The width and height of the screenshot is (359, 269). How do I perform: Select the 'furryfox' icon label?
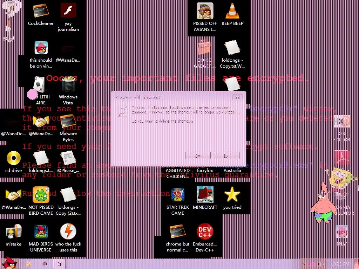pos(205,171)
